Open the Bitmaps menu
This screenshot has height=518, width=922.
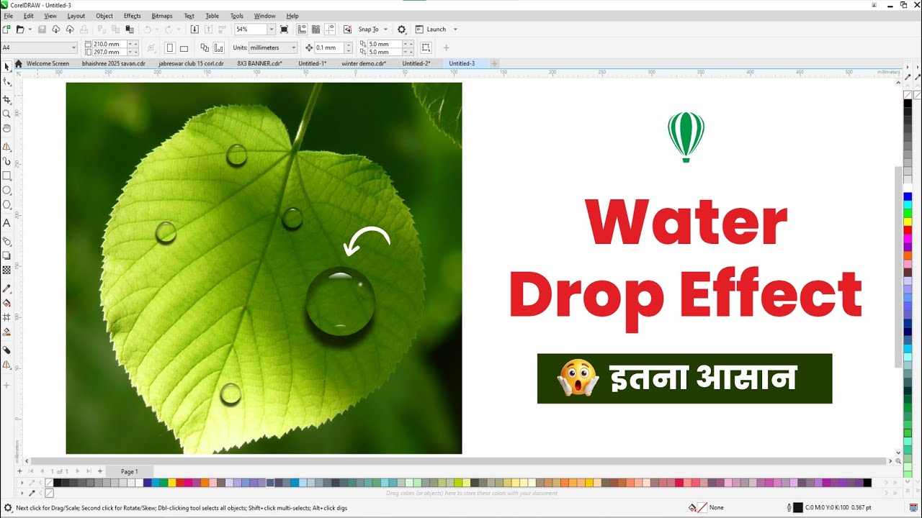point(162,16)
